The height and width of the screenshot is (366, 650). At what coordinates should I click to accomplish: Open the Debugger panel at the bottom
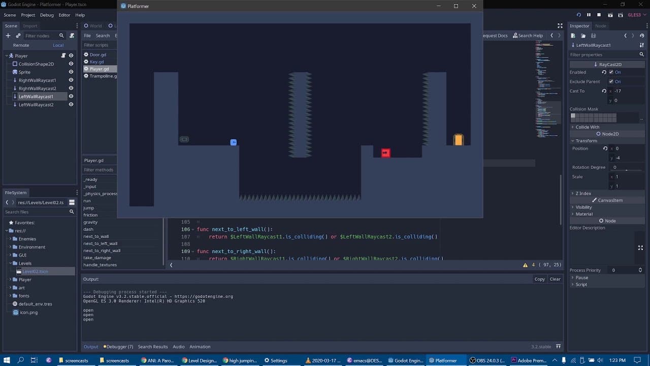coord(118,346)
